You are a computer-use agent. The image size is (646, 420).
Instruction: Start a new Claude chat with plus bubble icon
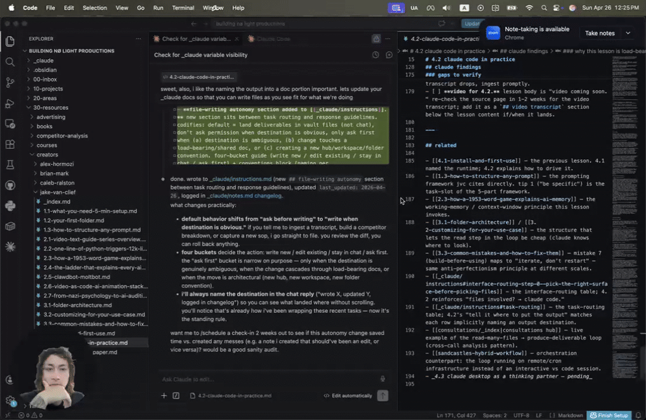[x=389, y=55]
